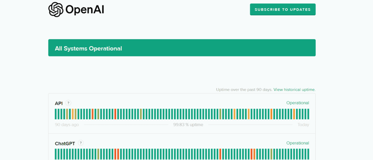Click 'Uptime over the past 90 days.' text
This screenshot has width=373, height=160.
[x=244, y=90]
